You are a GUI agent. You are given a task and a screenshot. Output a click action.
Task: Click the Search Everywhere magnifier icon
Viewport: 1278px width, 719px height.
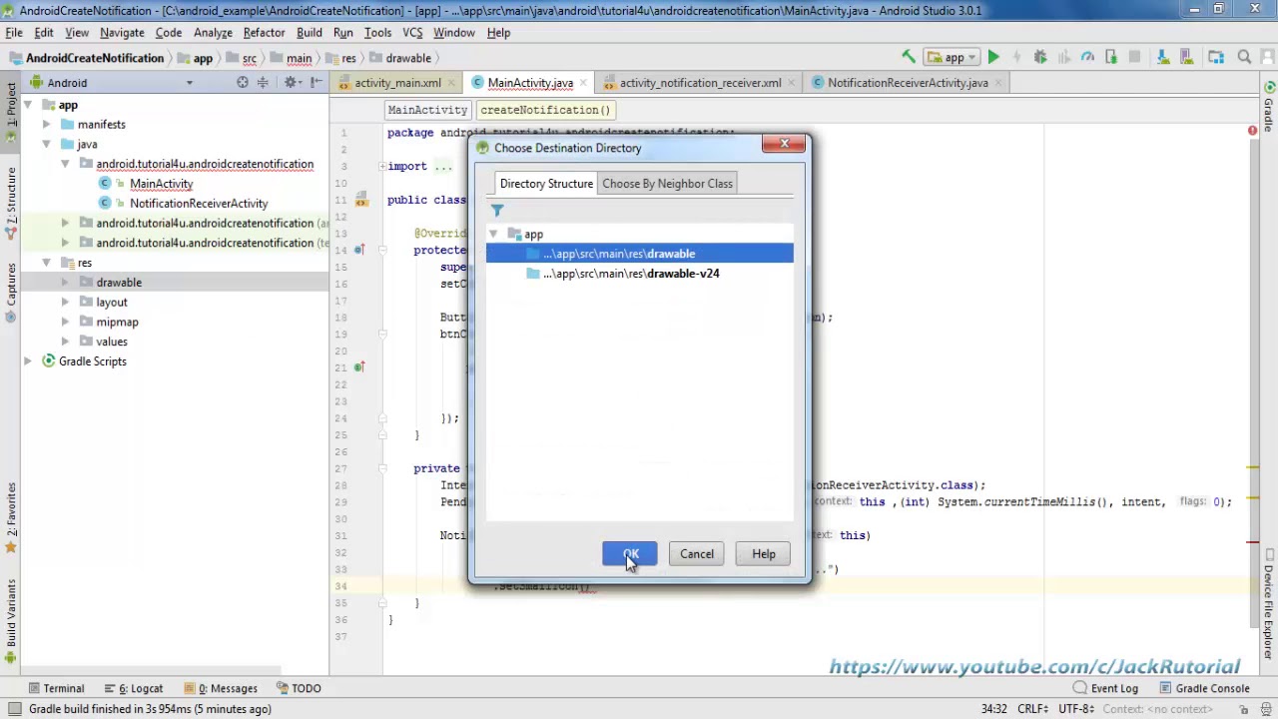click(1244, 57)
